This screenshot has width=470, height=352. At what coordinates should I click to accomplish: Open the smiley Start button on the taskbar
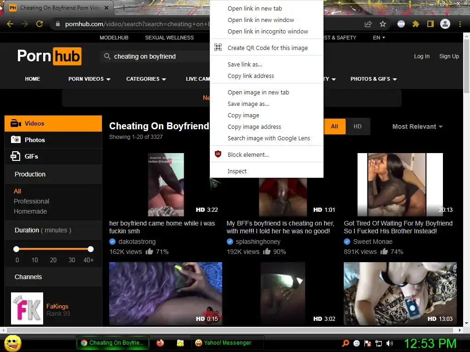click(x=12, y=343)
